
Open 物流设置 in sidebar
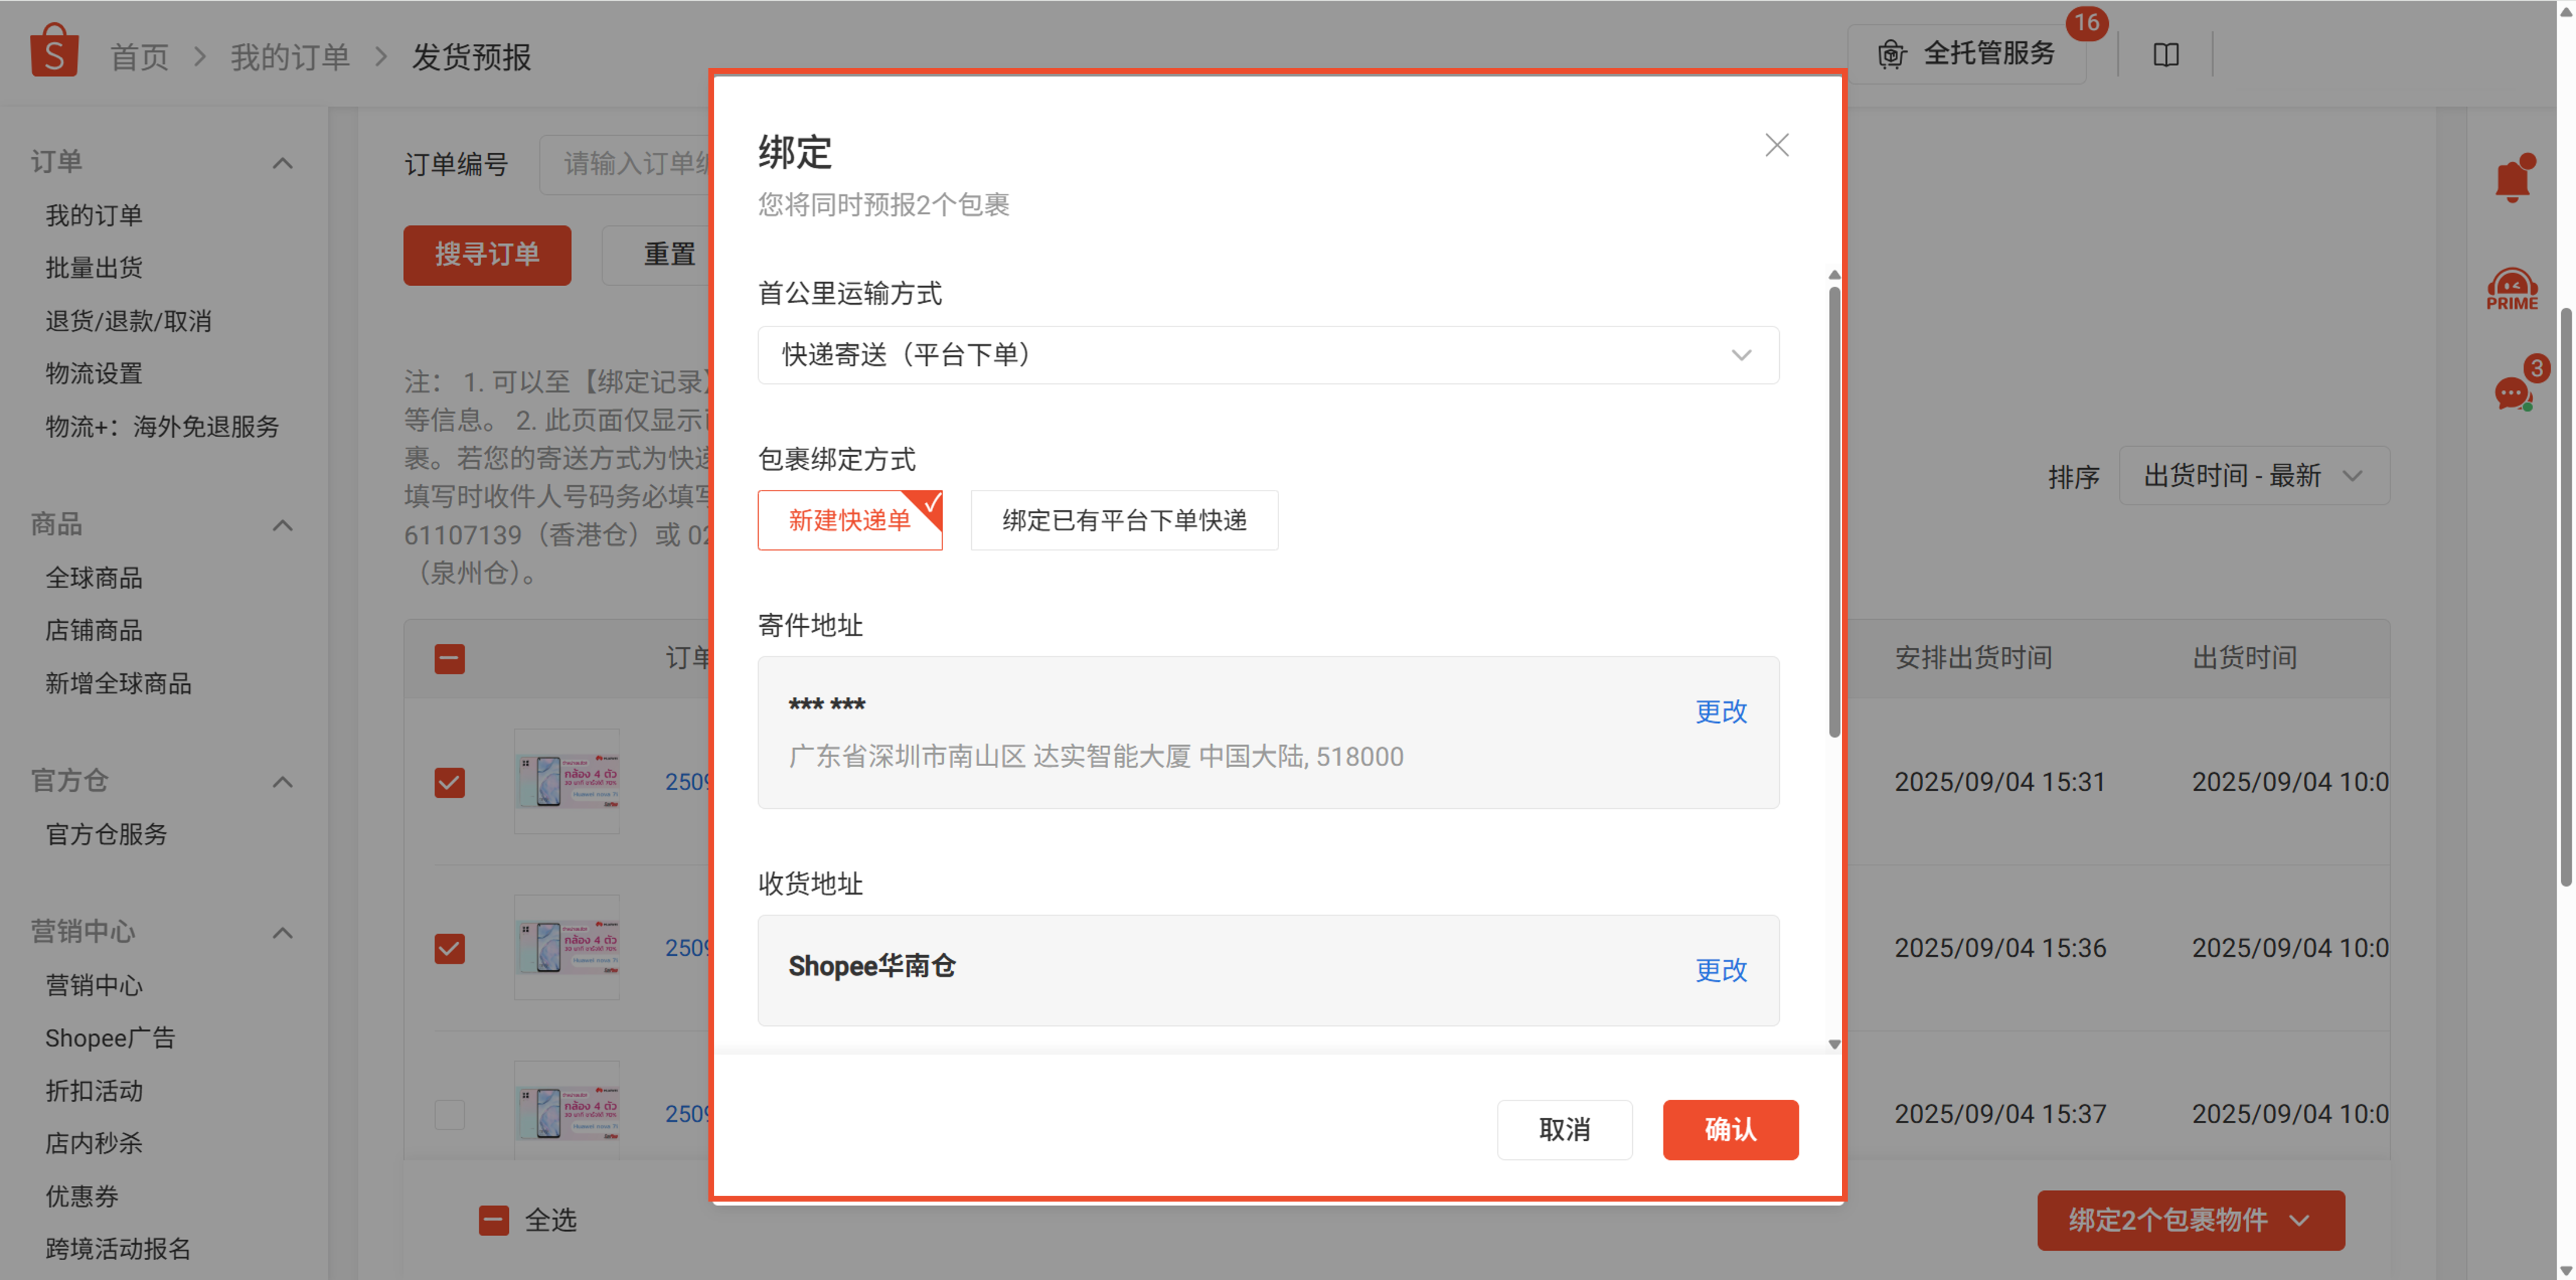click(x=94, y=374)
